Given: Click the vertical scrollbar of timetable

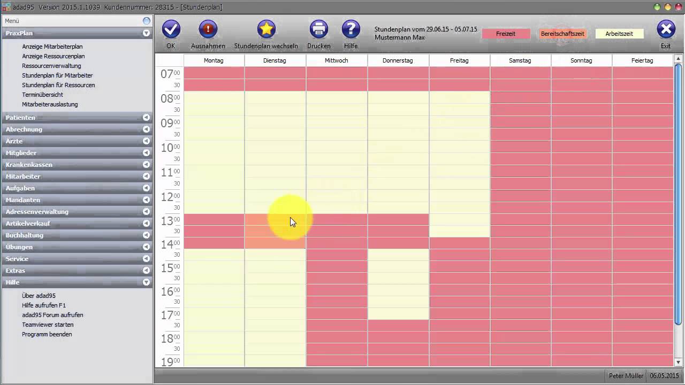Looking at the screenshot, I should point(679,192).
